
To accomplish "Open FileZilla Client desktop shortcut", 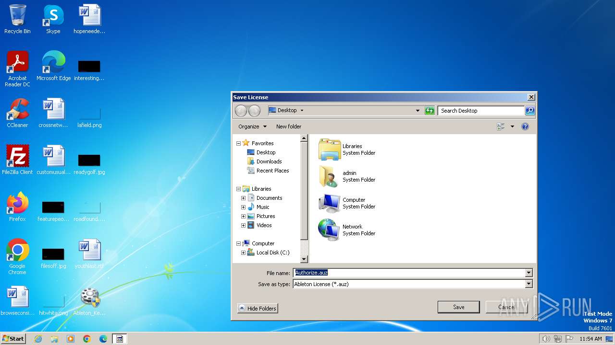I will [17, 160].
